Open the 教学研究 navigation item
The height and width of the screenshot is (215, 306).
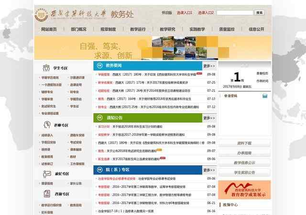point(167,29)
